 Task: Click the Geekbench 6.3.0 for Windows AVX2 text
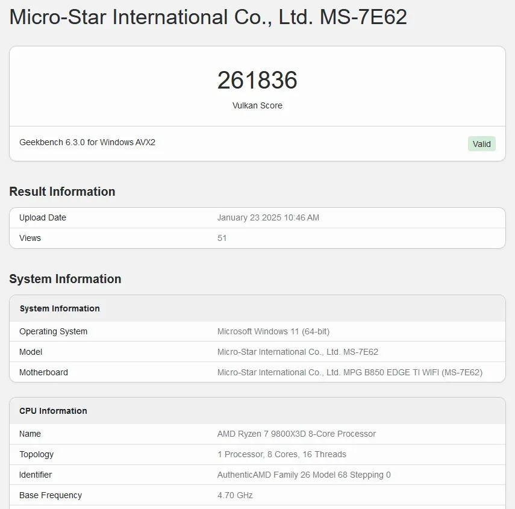coord(87,142)
